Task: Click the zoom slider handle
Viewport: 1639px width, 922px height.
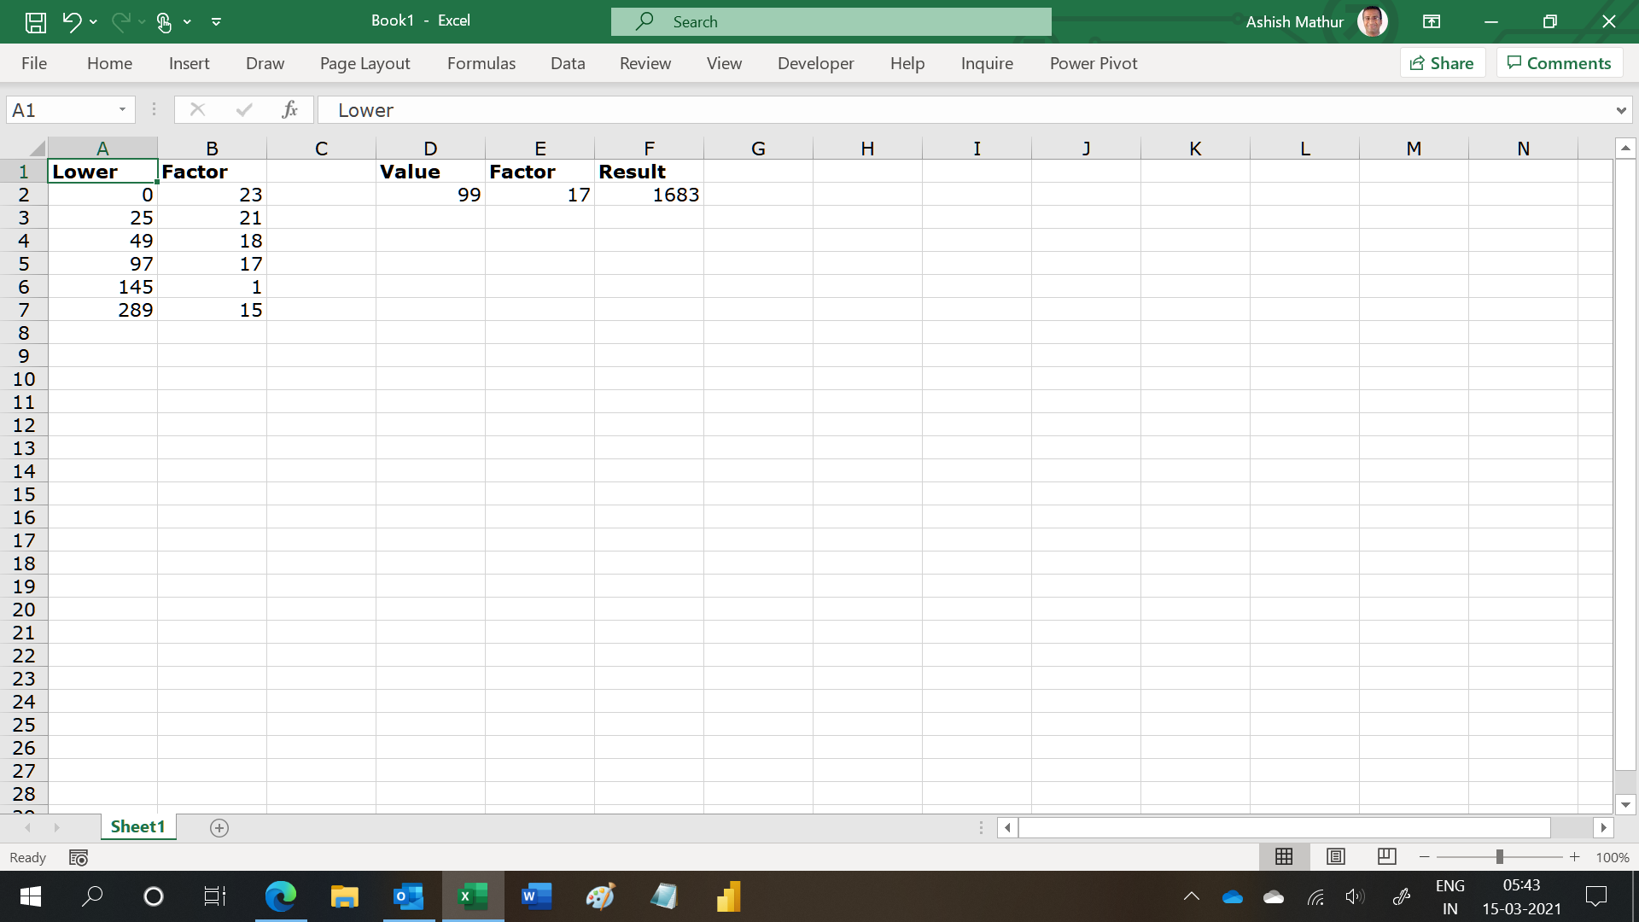Action: pos(1499,857)
